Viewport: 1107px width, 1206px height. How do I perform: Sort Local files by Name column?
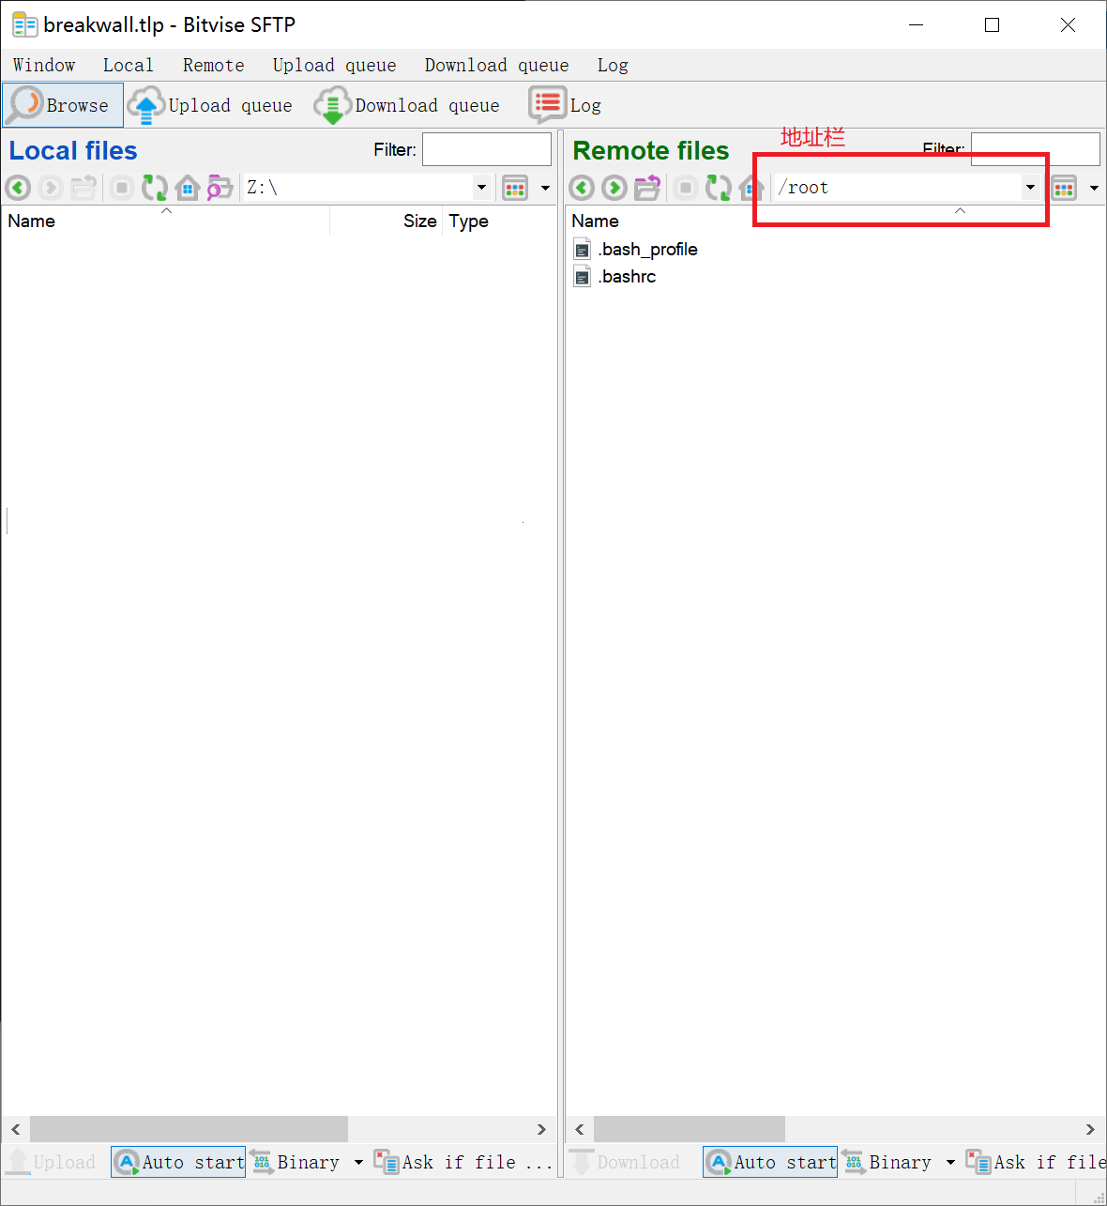click(166, 221)
